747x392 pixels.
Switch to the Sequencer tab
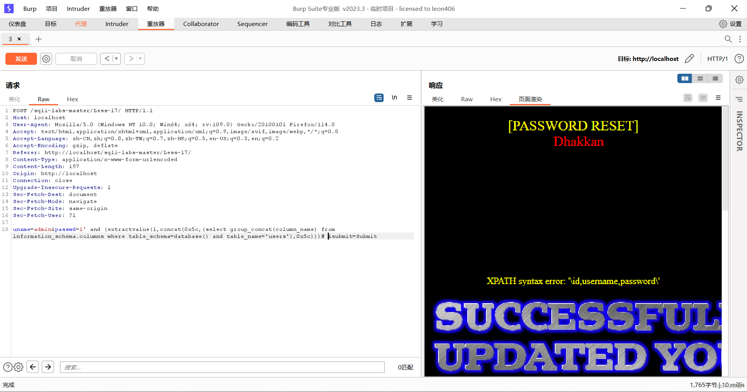tap(253, 24)
